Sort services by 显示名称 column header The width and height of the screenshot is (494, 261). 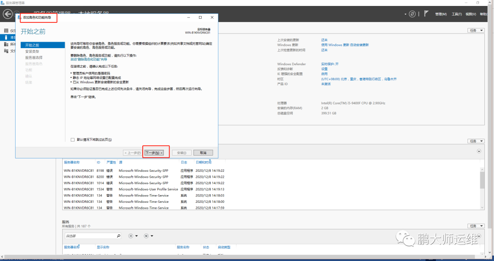[x=103, y=247]
